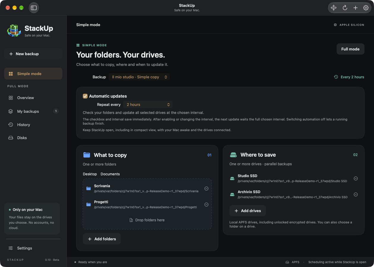Click the Archivio SSD drive name
This screenshot has width=374, height=267.
coord(249,192)
